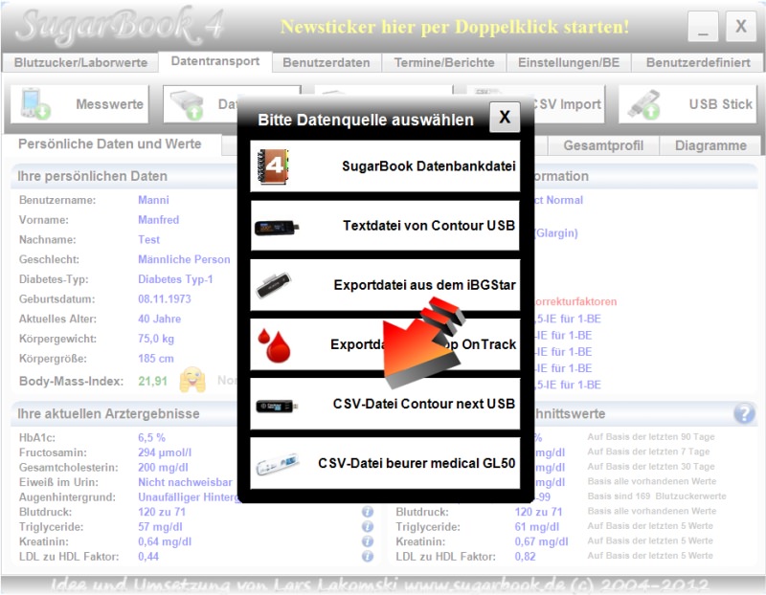Click info icon beside Kreatinin 0,64 mg/dl
The height and width of the screenshot is (595, 766).
click(368, 541)
